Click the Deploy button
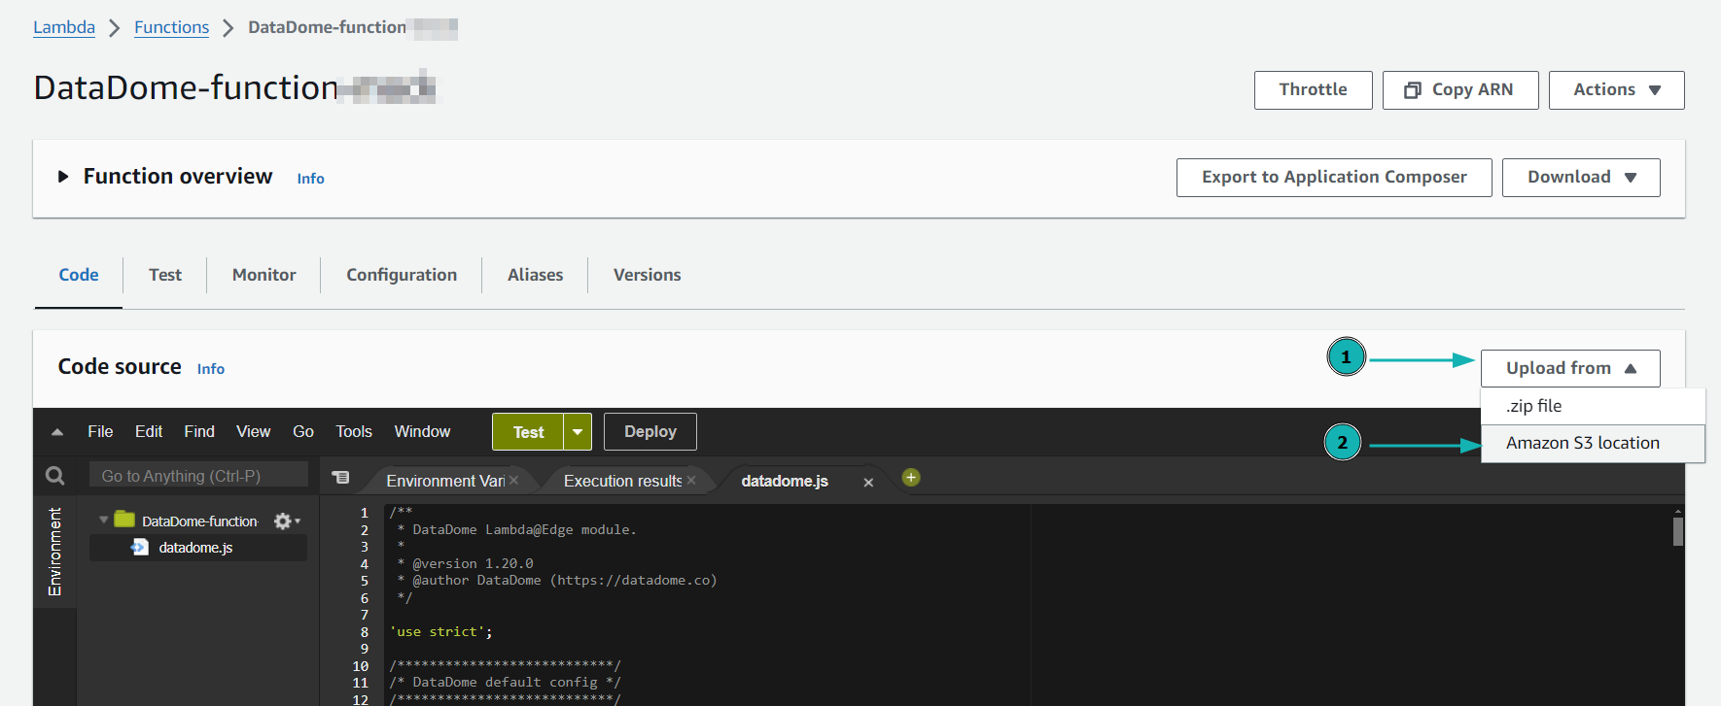Screen dimensions: 1721x706 (x=650, y=431)
